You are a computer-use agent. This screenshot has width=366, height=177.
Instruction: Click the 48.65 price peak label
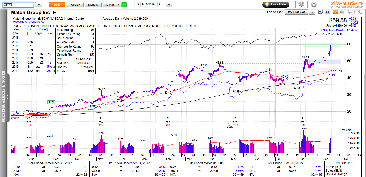pos(220,63)
